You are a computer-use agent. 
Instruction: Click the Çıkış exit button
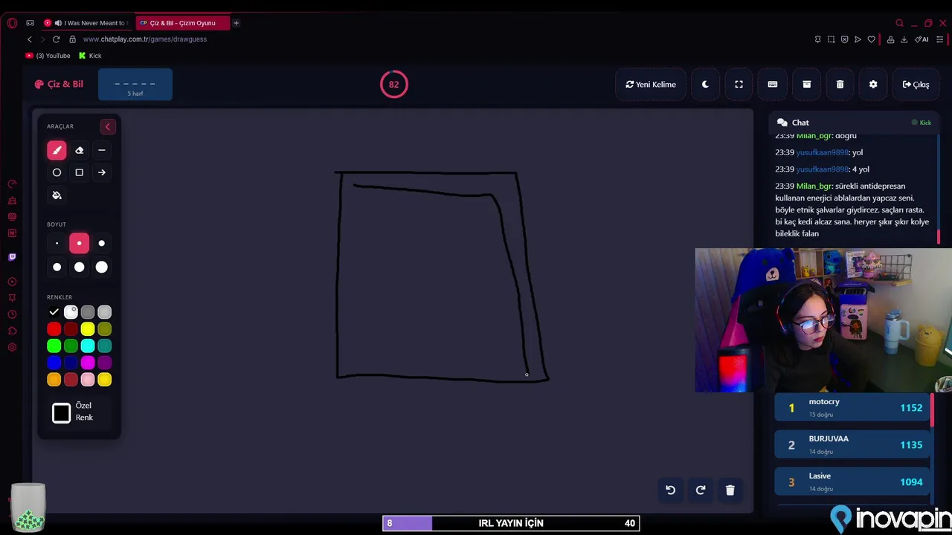pos(916,84)
